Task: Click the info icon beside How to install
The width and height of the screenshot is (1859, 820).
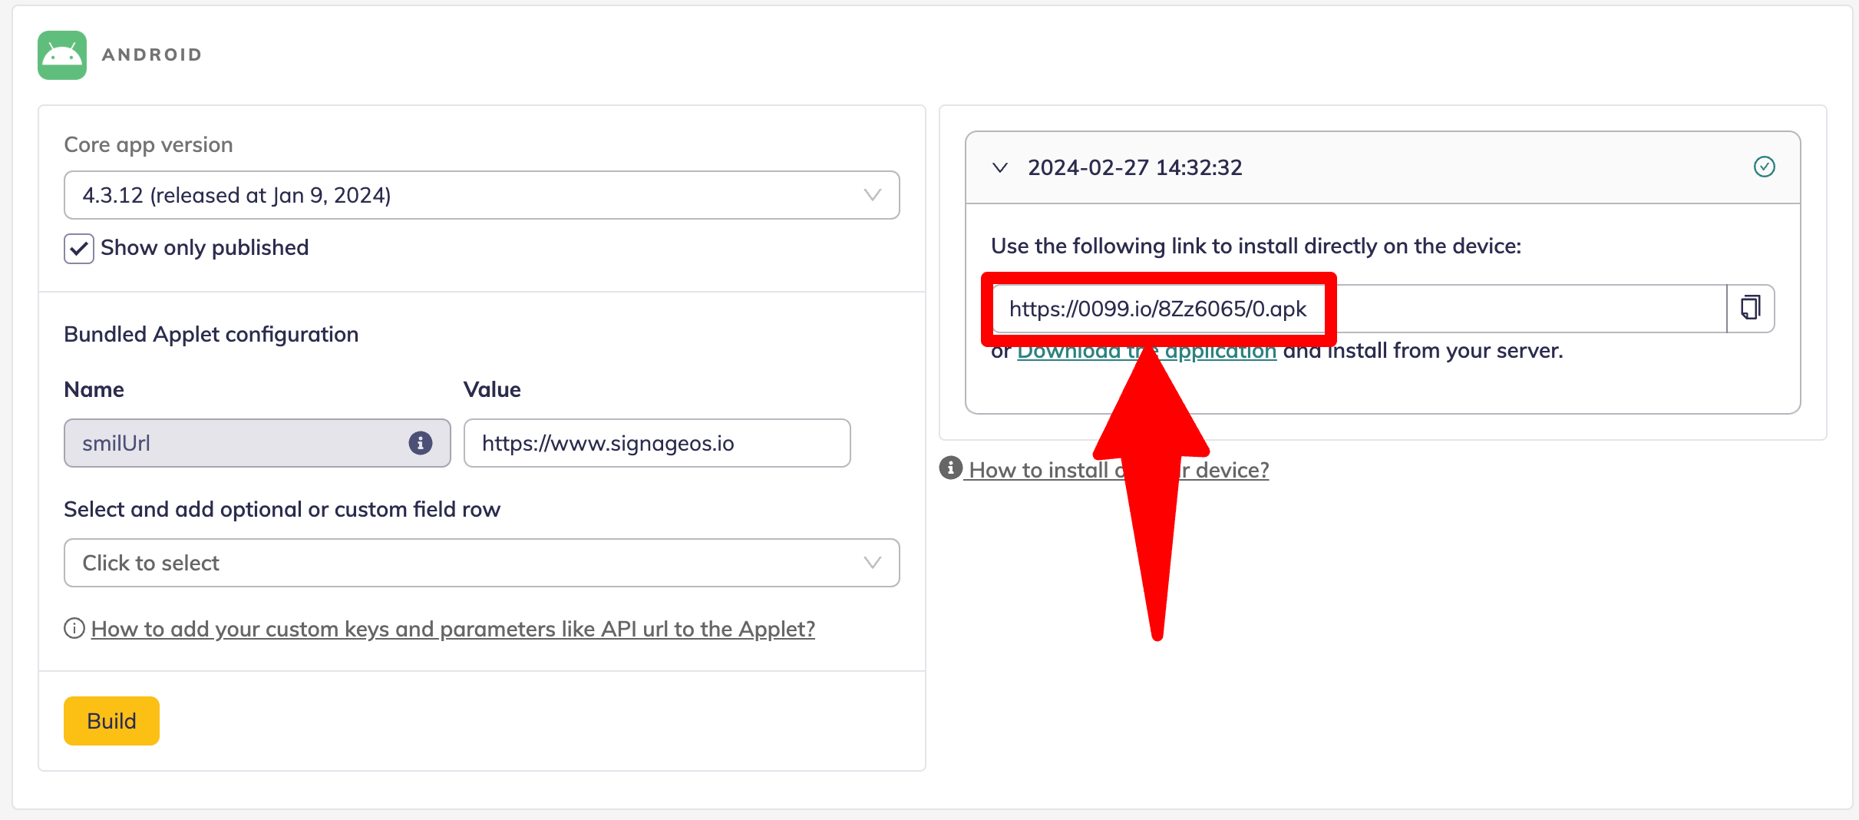Action: (950, 468)
